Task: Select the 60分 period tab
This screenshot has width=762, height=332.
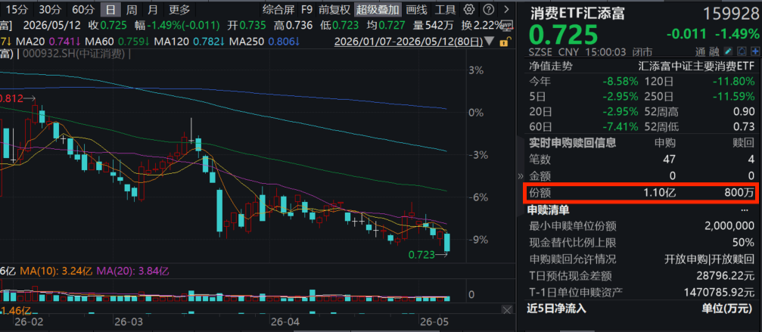Action: pyautogui.click(x=83, y=9)
